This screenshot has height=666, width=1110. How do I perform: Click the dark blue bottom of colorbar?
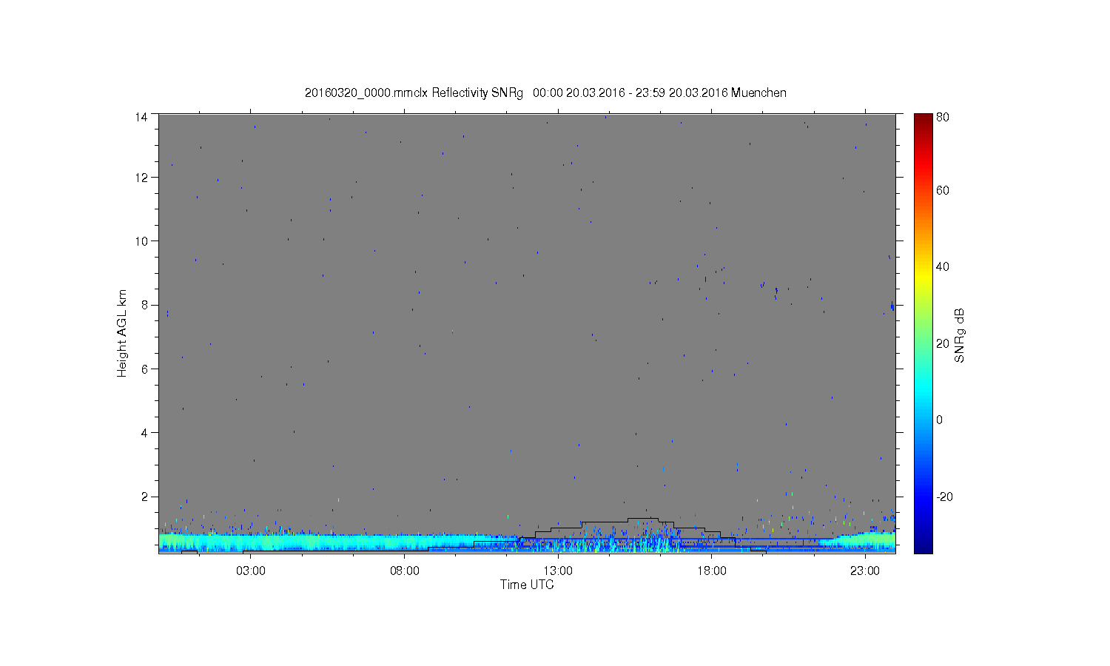pyautogui.click(x=923, y=546)
